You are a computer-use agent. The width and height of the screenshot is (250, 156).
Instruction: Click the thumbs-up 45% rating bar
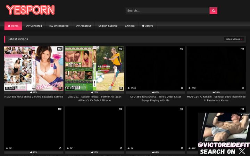click(34, 152)
